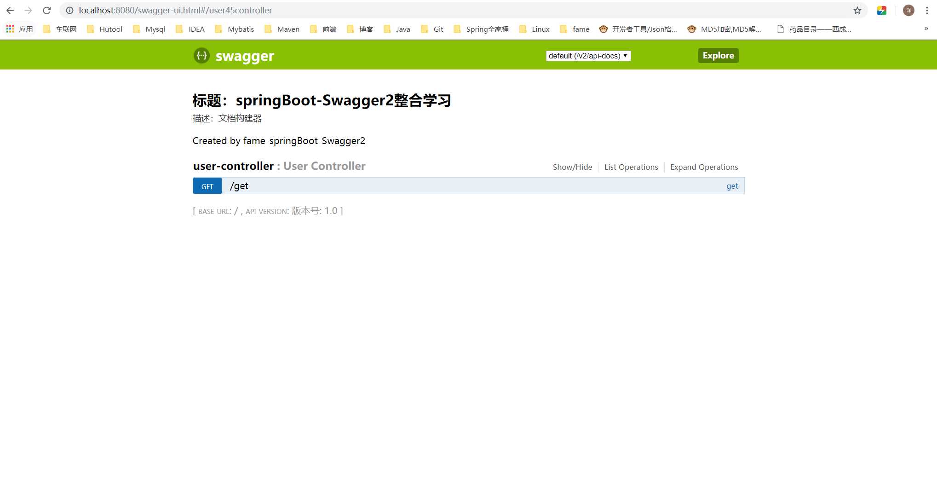The image size is (937, 485).
Task: Click Expand Operations link
Action: point(704,167)
